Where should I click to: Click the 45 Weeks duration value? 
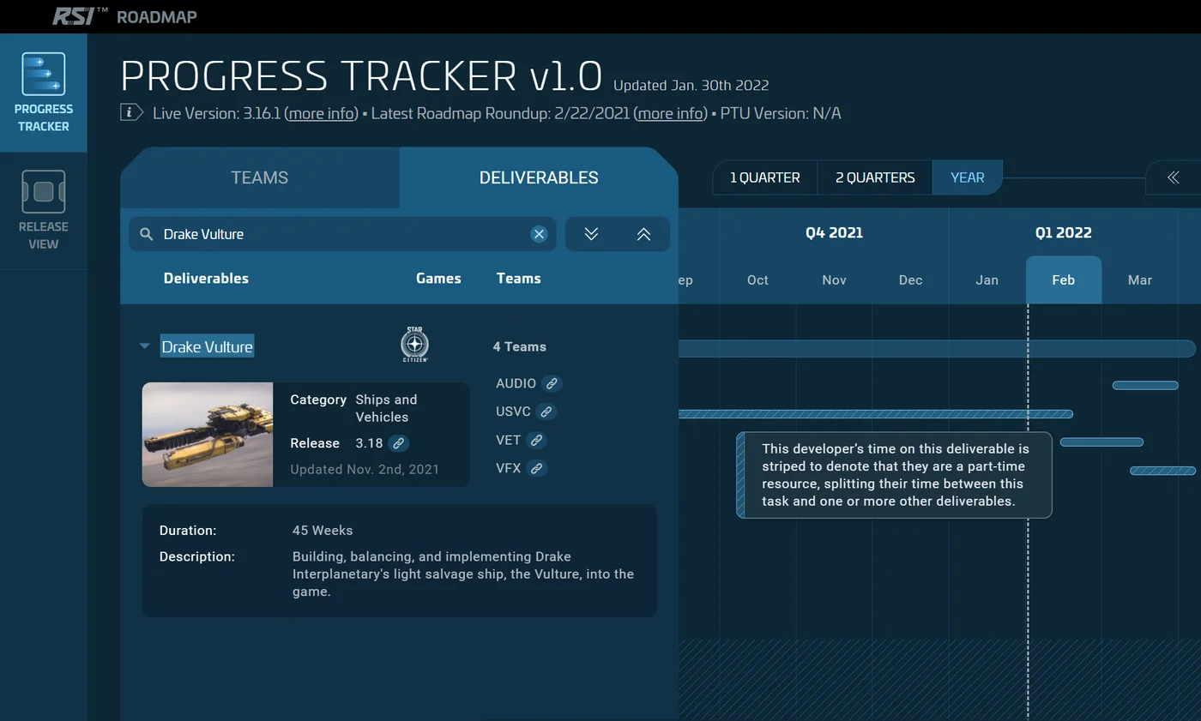(x=323, y=530)
